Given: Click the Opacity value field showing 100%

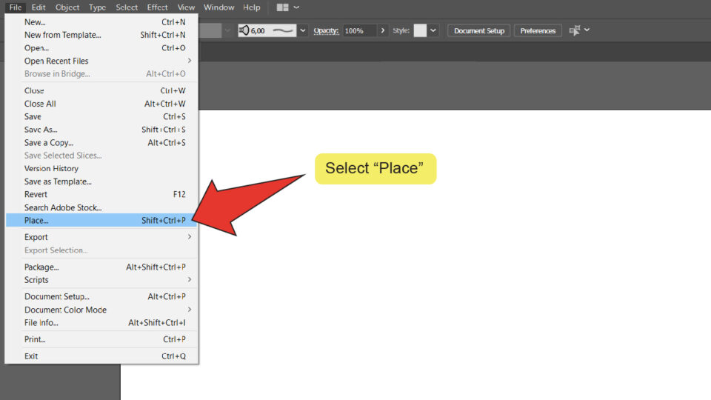Looking at the screenshot, I should click(x=359, y=30).
